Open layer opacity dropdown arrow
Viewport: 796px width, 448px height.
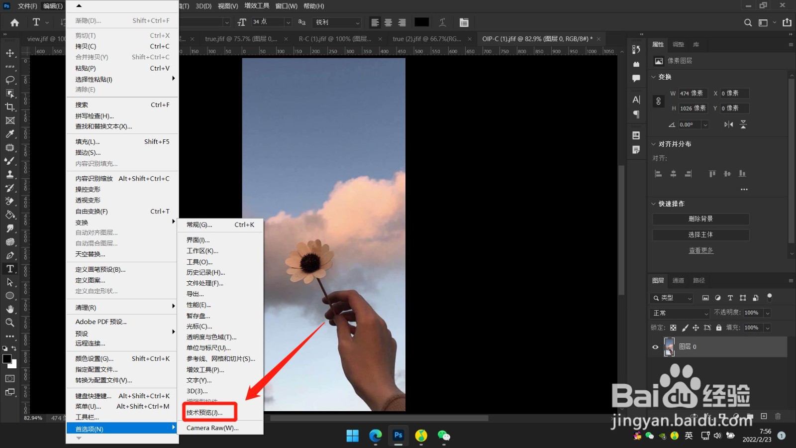coord(768,313)
